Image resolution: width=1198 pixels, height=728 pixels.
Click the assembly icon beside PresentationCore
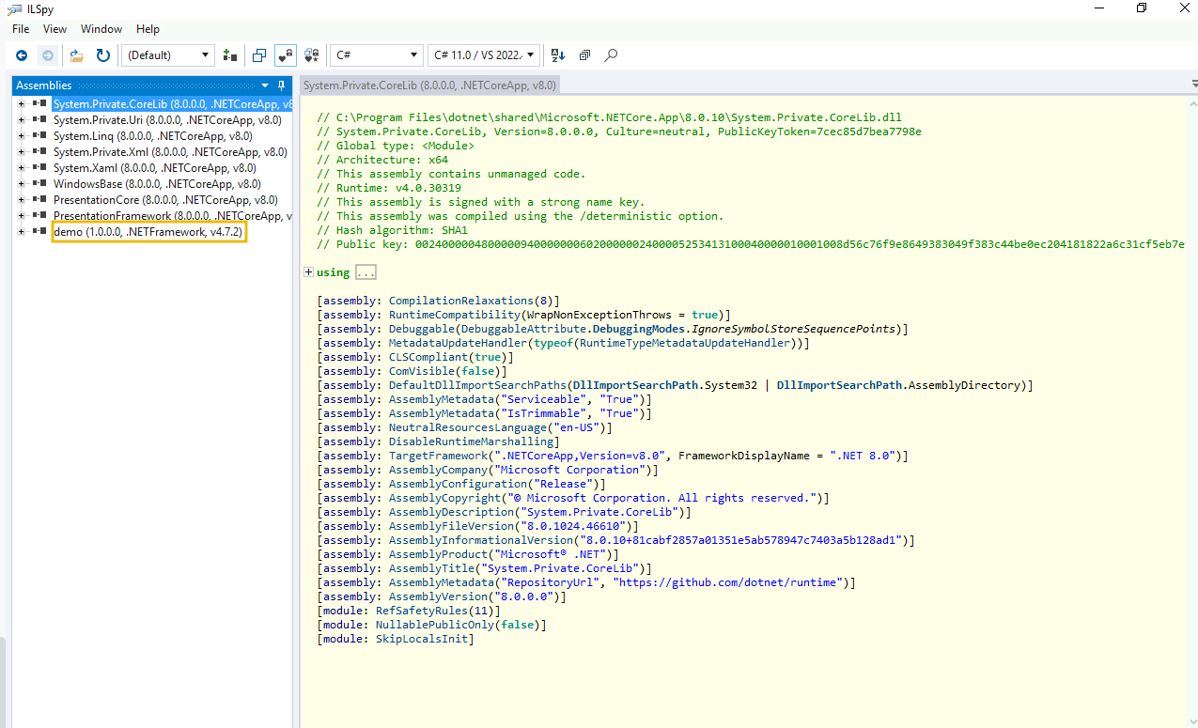(40, 200)
